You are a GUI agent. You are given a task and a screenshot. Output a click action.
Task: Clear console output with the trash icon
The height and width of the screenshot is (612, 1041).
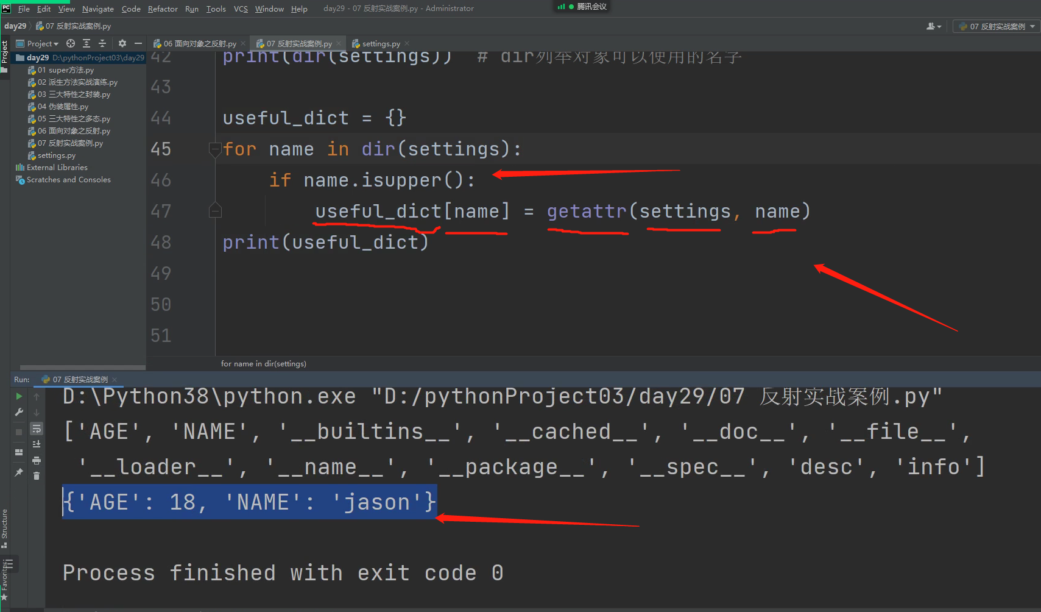pyautogui.click(x=37, y=475)
